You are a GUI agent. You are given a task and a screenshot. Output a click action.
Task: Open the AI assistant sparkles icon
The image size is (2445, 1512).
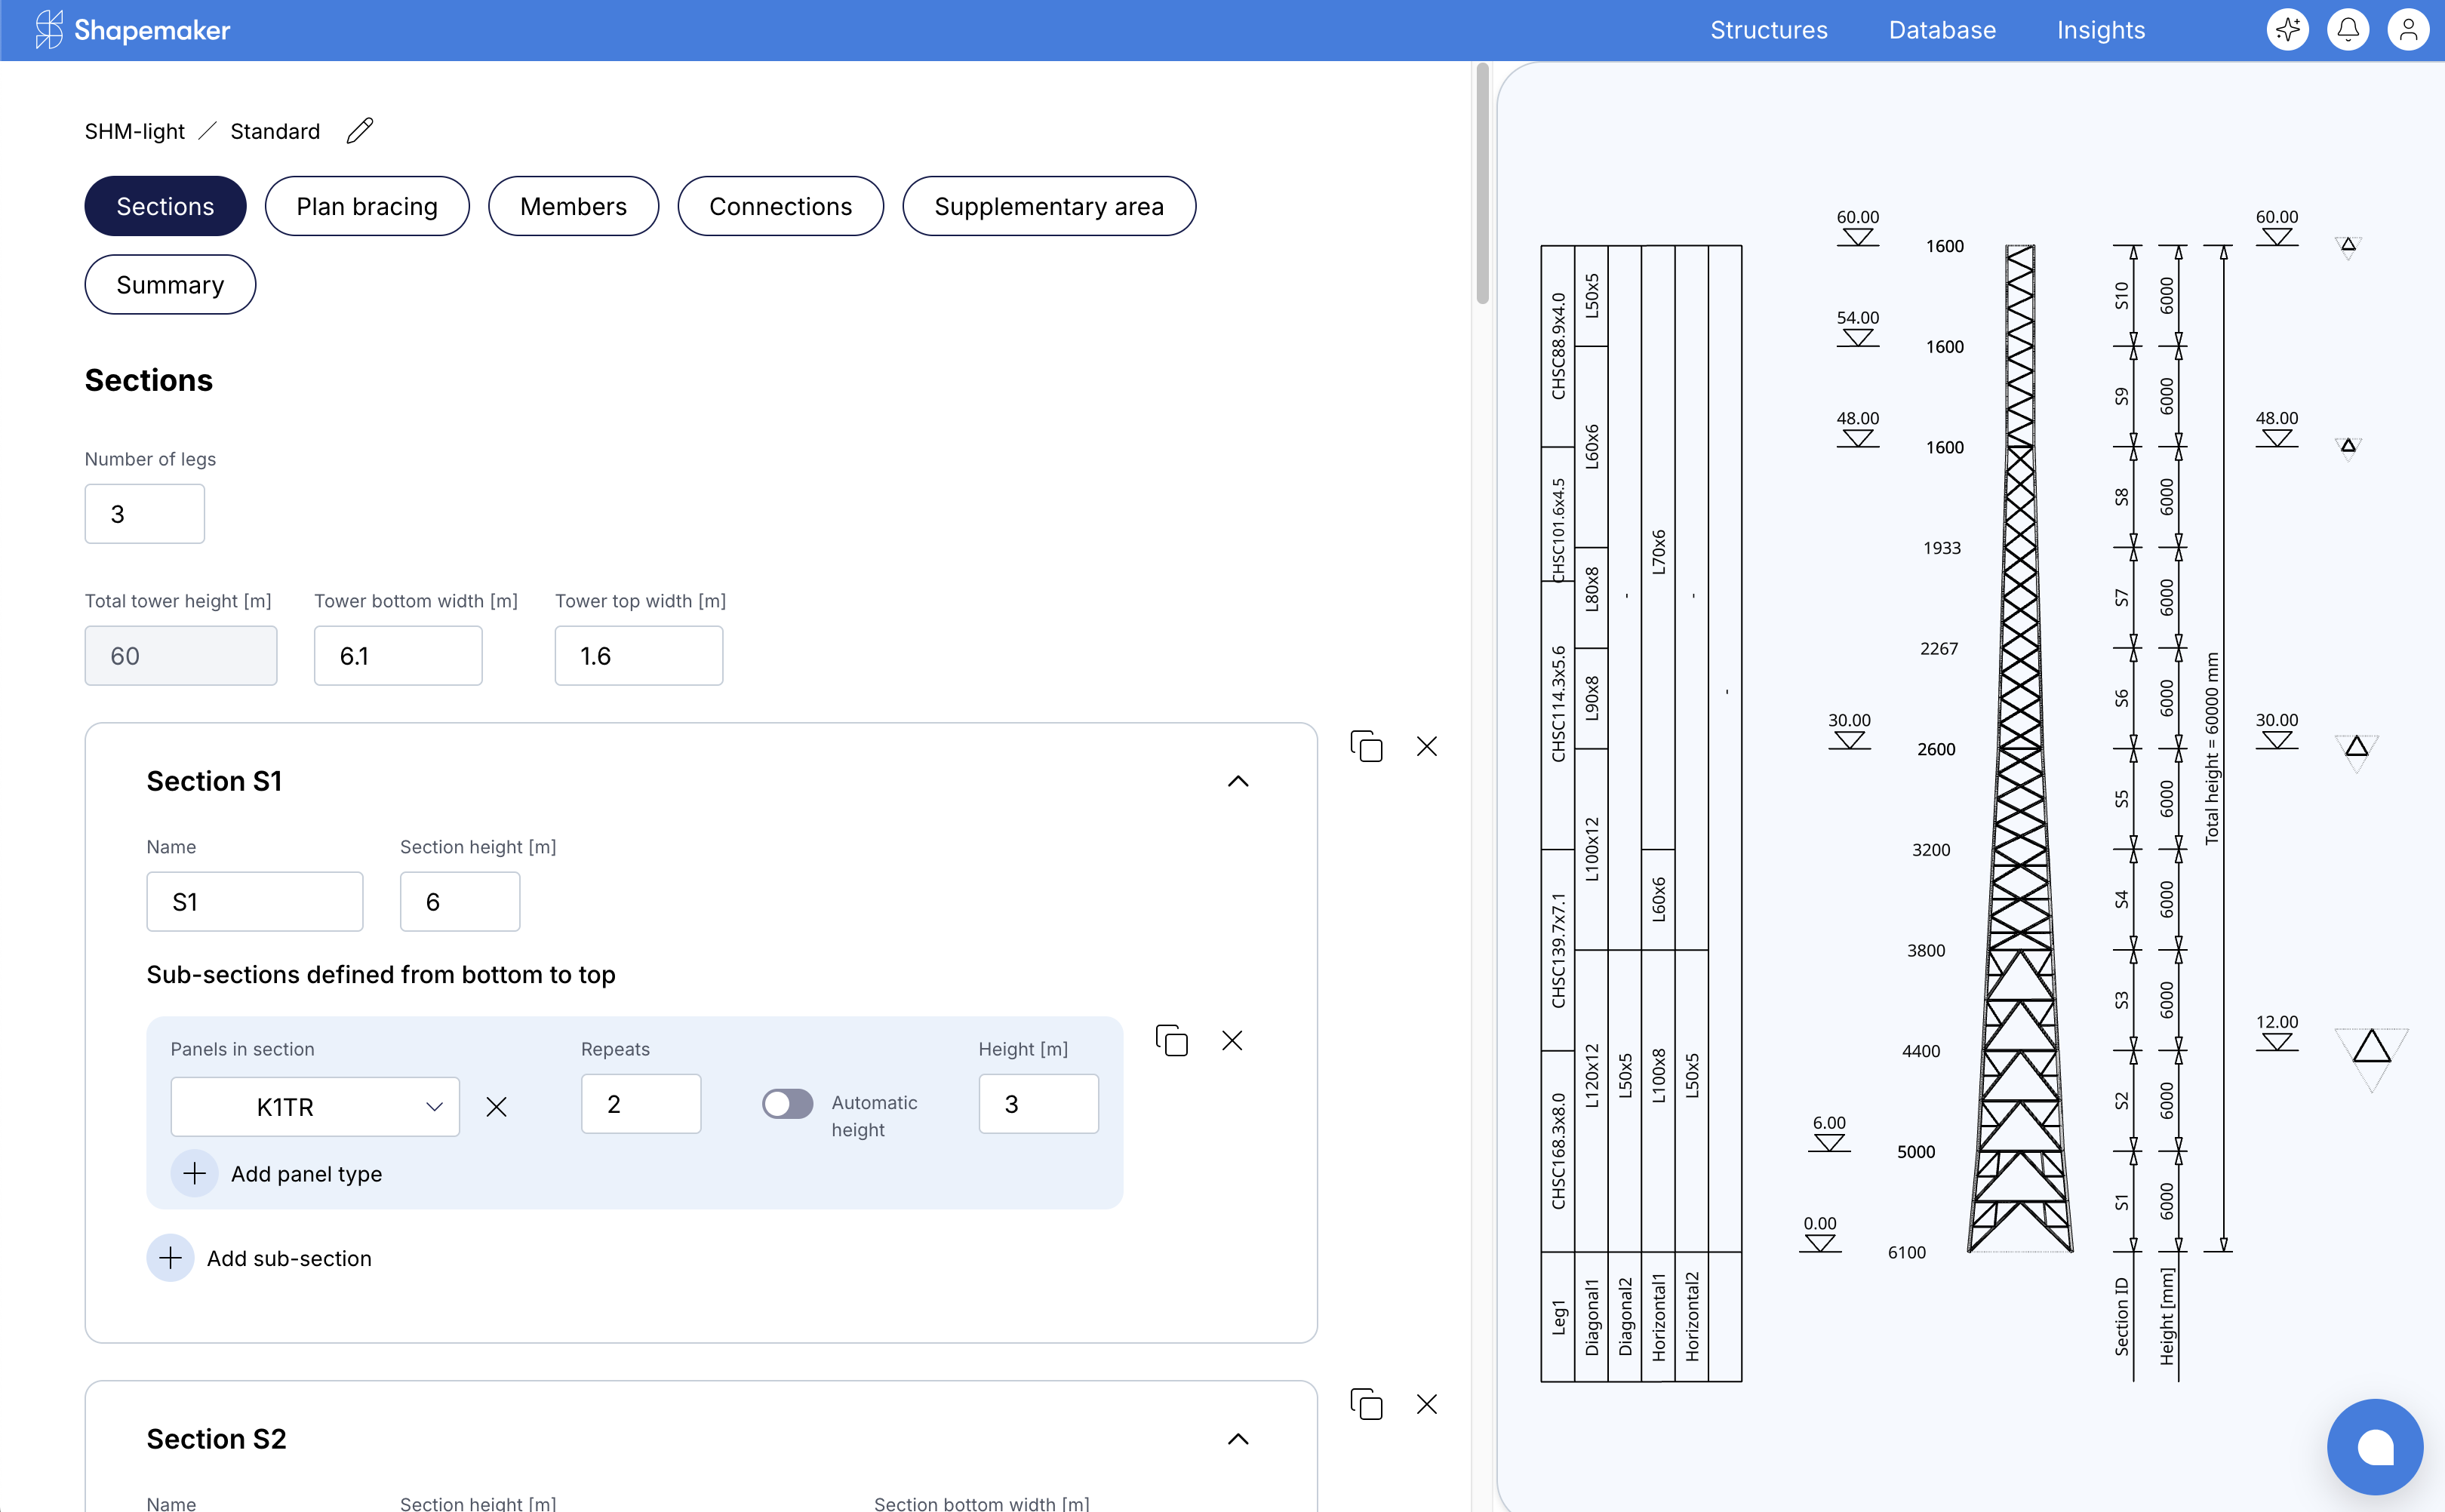click(x=2289, y=29)
